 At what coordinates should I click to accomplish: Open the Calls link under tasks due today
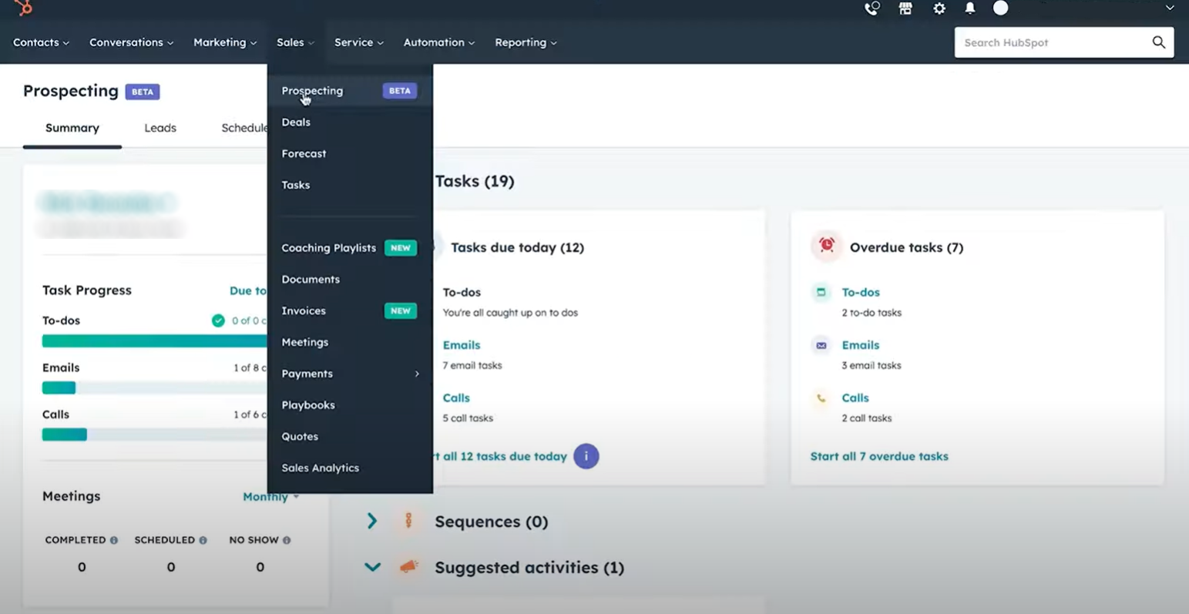coord(456,398)
